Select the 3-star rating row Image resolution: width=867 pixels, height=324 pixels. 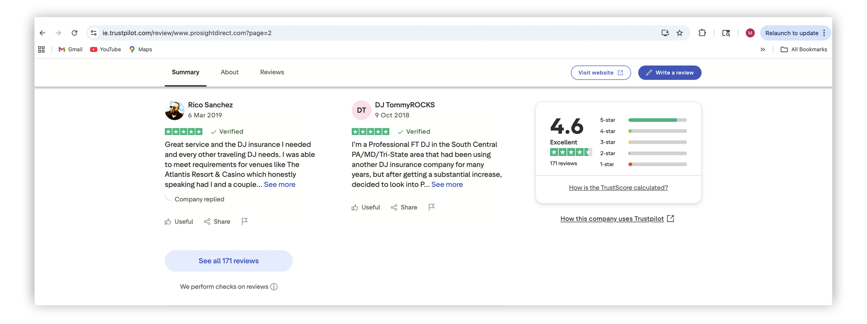pos(643,142)
